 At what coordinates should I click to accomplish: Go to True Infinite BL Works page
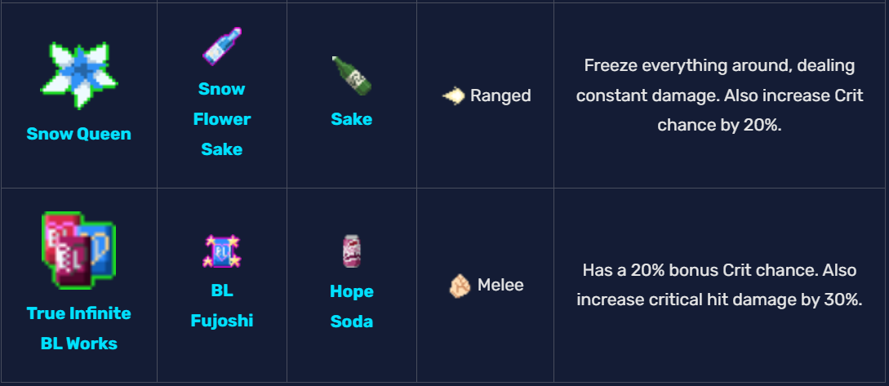pyautogui.click(x=78, y=328)
